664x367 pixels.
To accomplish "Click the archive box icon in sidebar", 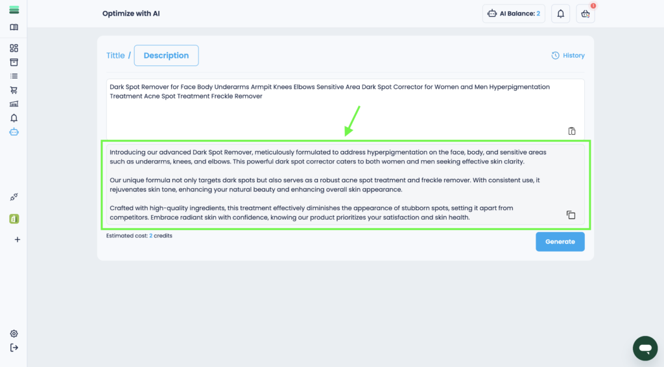I will [14, 62].
